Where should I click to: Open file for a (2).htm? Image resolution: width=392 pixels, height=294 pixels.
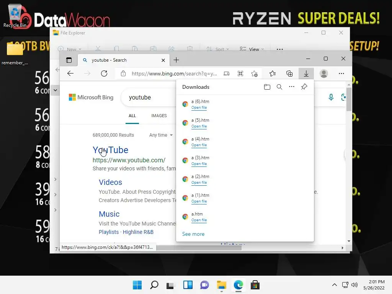tap(199, 183)
